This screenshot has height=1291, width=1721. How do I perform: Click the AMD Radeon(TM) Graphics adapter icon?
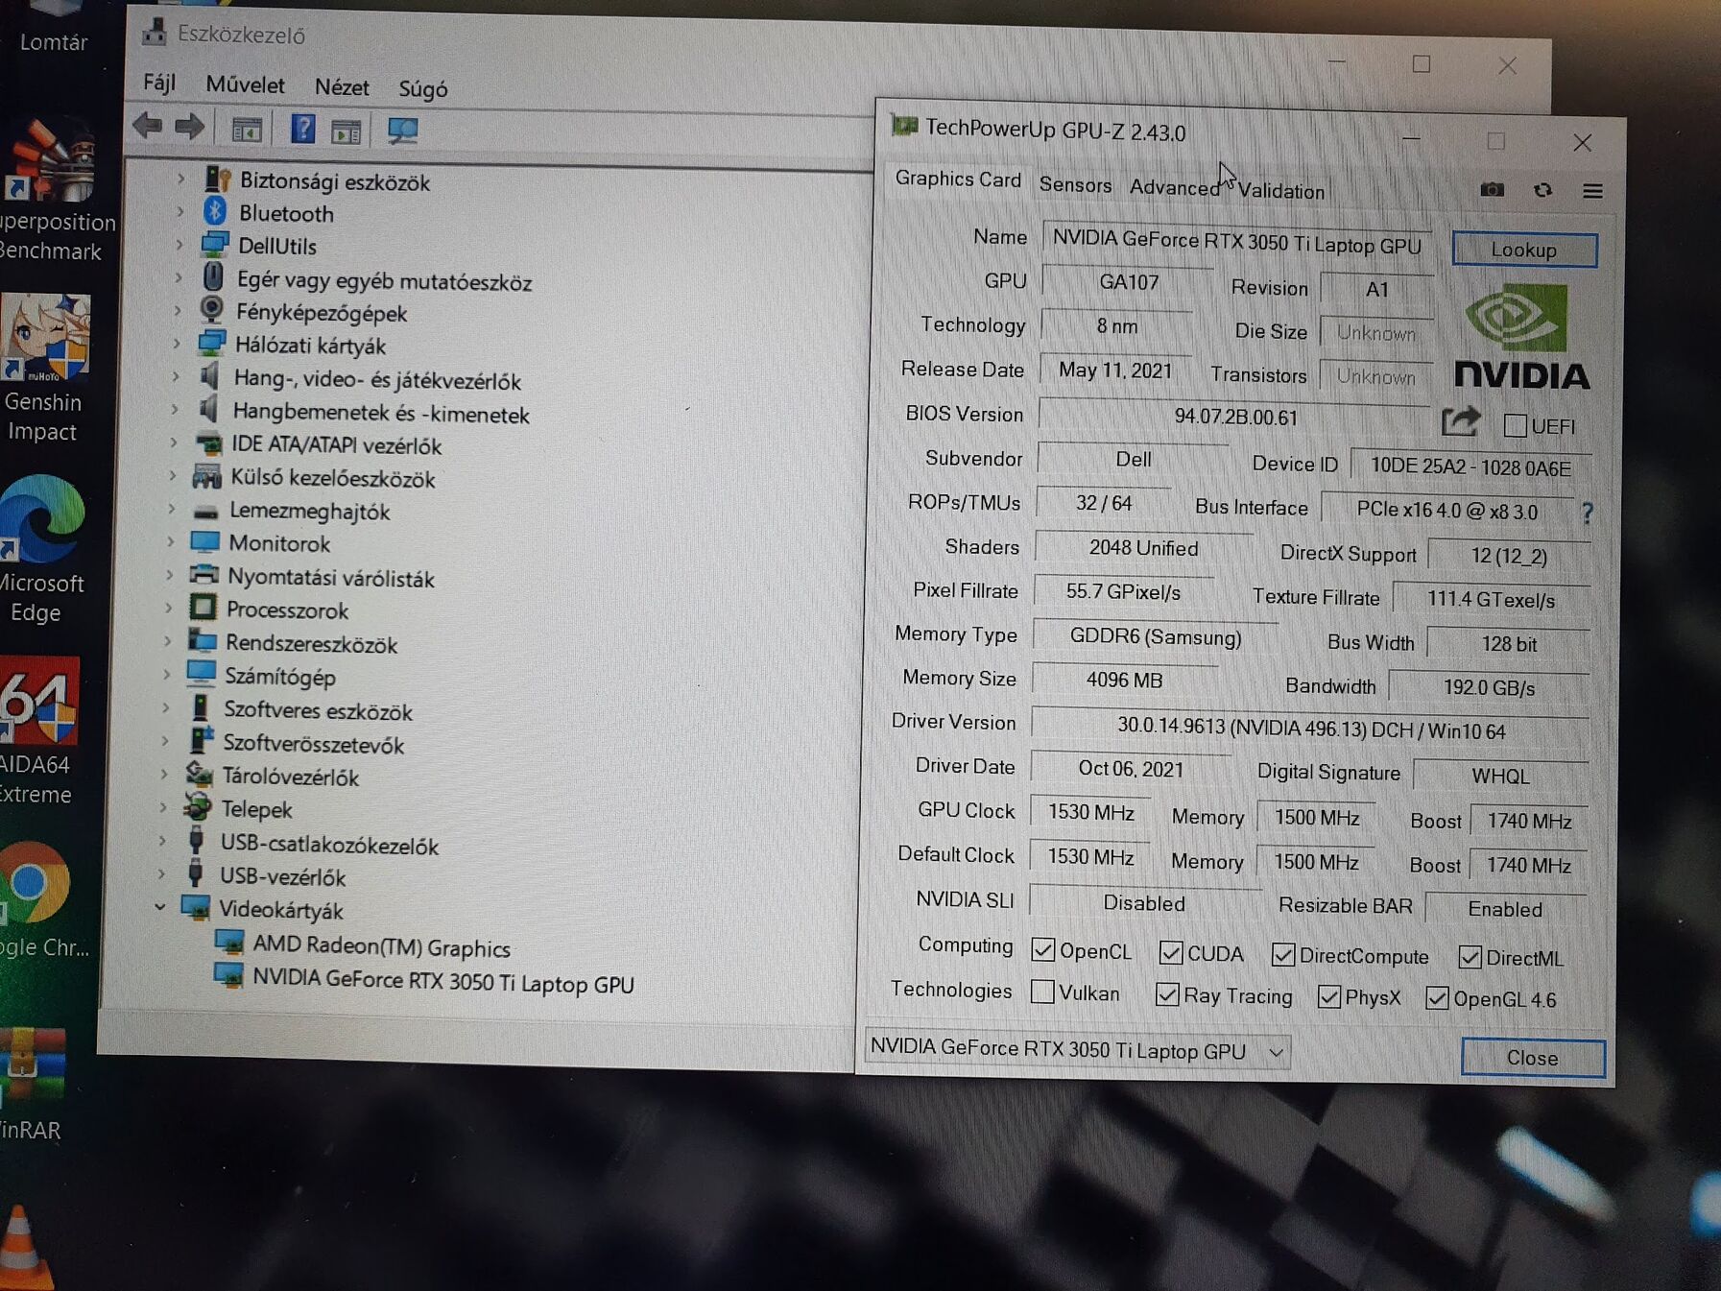tap(229, 944)
